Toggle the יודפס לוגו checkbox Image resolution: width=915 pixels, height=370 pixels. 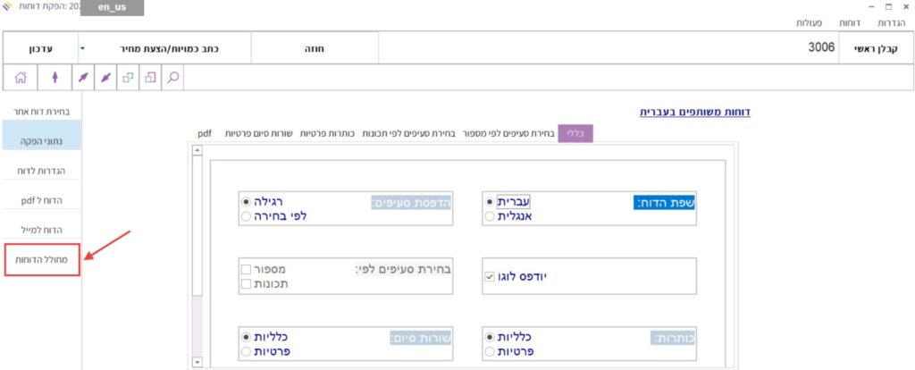click(489, 277)
